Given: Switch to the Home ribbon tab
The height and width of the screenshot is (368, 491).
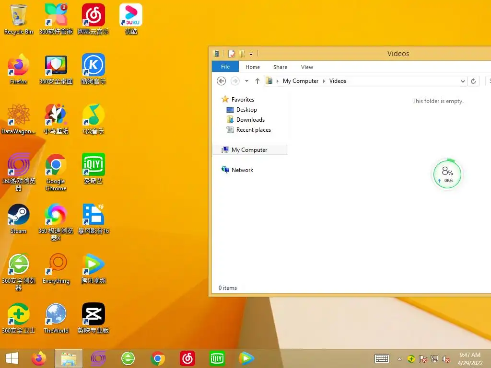Looking at the screenshot, I should point(252,67).
